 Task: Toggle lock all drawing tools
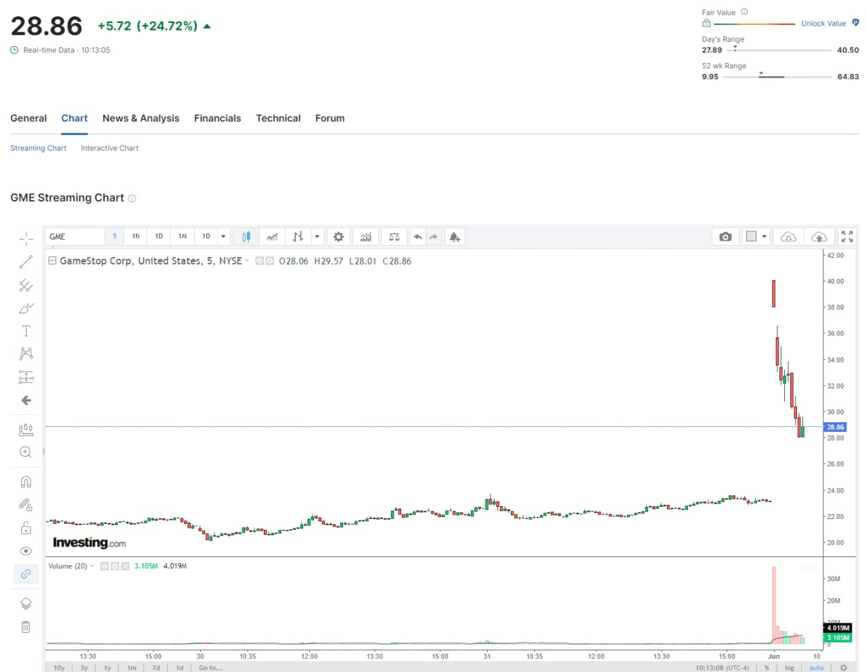(26, 528)
